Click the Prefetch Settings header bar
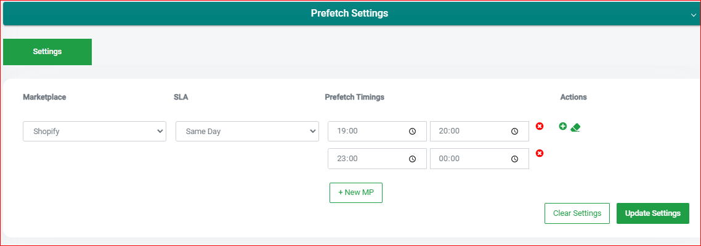This screenshot has width=701, height=246. [x=349, y=14]
